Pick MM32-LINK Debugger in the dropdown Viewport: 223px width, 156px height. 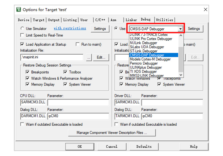(x=147, y=75)
